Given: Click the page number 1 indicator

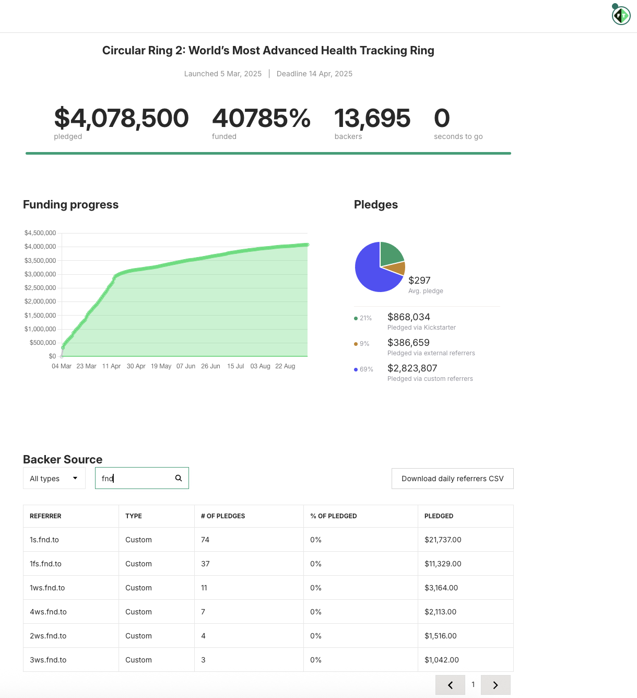Looking at the screenshot, I should 473,684.
